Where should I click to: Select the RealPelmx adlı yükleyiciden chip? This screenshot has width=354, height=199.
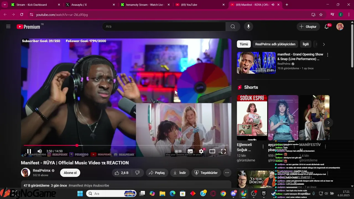275,44
